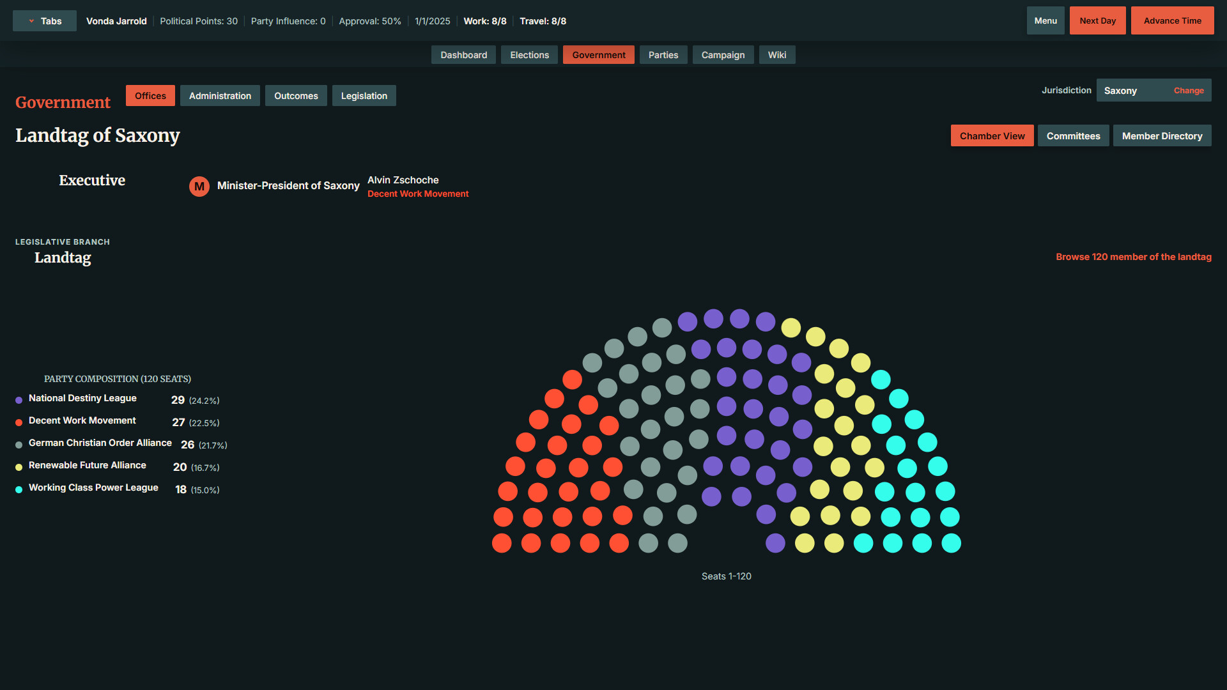Open the Tabs dropdown
The height and width of the screenshot is (690, 1227).
45,21
